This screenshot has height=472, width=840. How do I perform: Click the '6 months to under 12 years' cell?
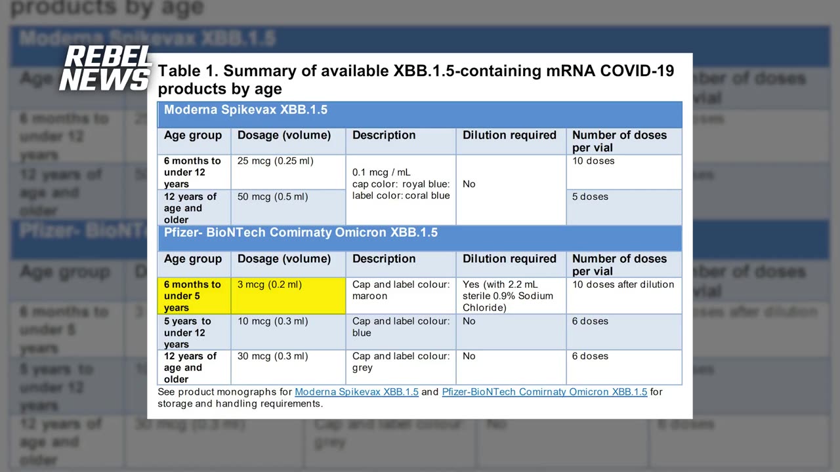194,172
